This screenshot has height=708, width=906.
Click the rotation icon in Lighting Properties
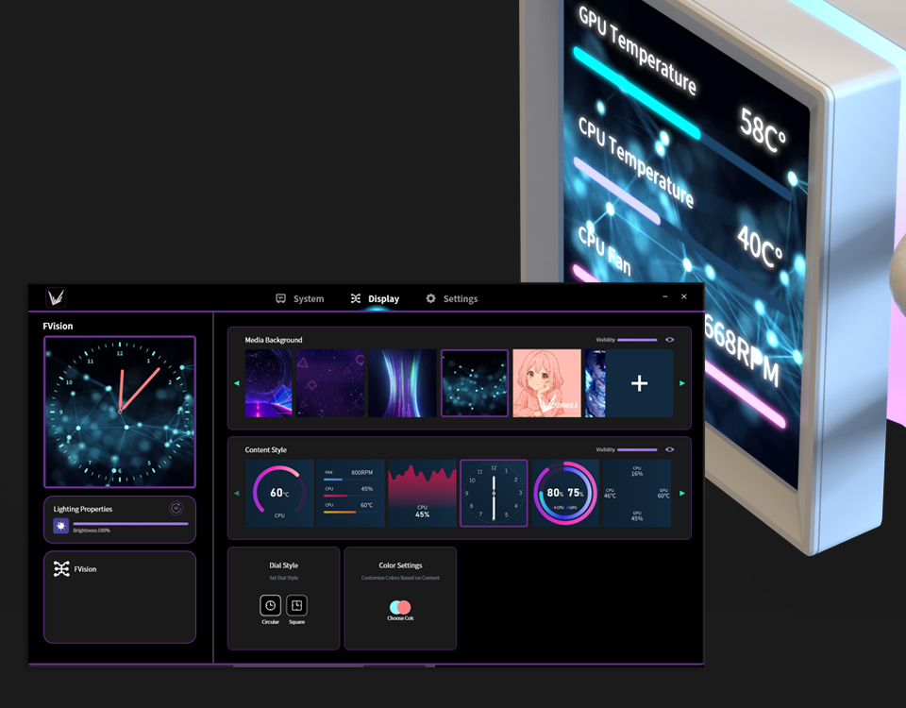176,509
